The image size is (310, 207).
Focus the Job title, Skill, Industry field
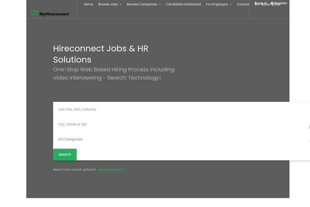point(181,109)
